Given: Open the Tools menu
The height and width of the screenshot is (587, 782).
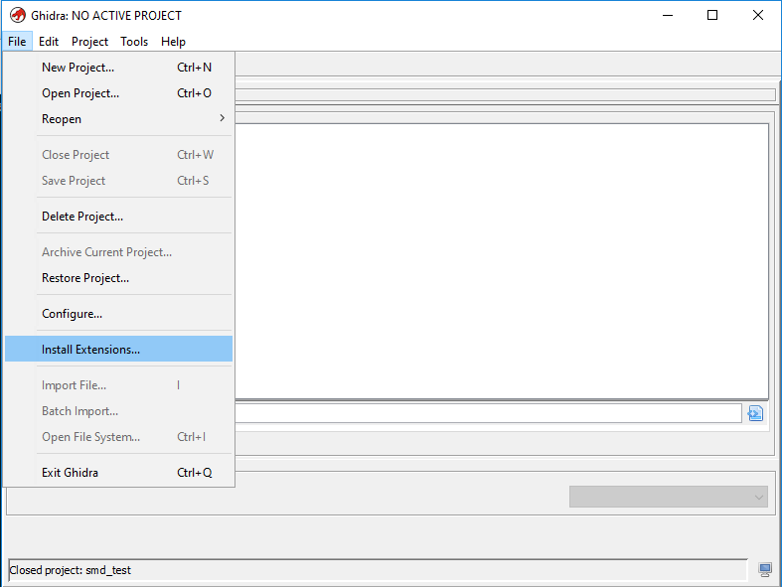Looking at the screenshot, I should coord(134,42).
